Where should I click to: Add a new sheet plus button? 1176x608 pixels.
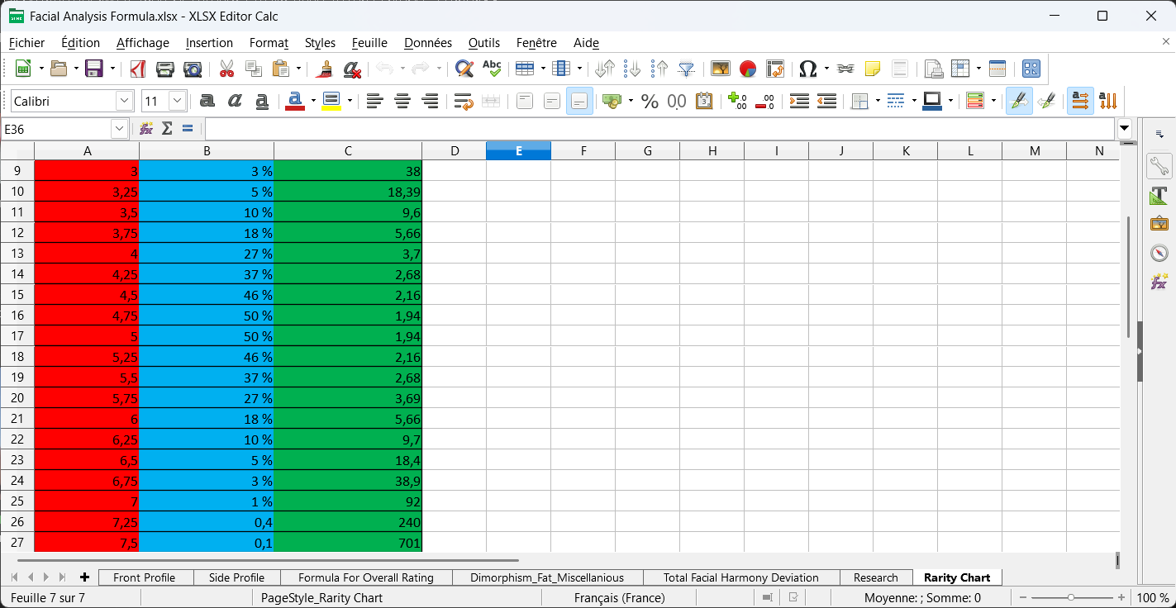84,577
